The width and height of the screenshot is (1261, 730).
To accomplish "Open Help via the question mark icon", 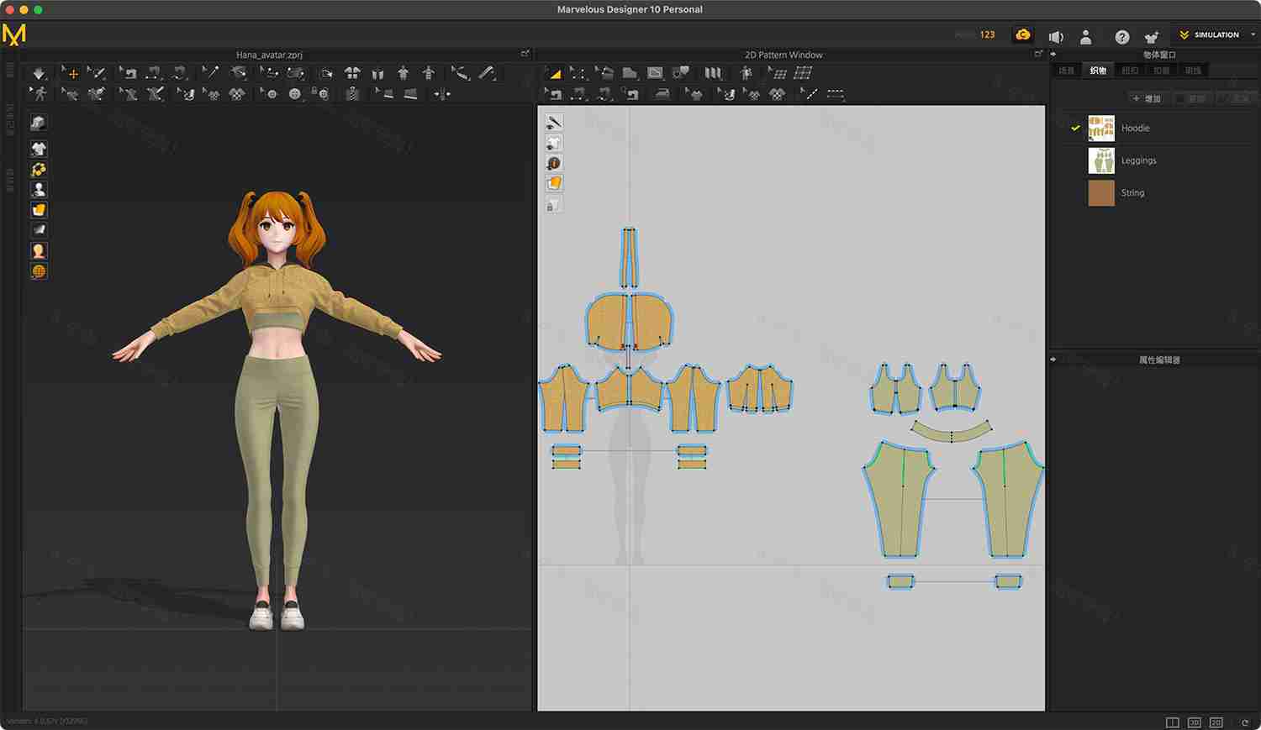I will tap(1121, 37).
